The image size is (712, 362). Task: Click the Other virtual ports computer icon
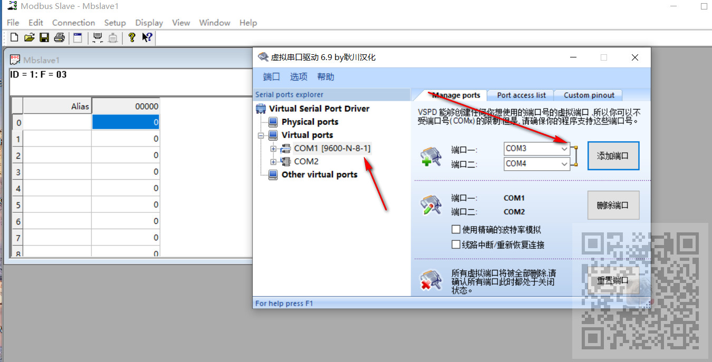tap(273, 174)
